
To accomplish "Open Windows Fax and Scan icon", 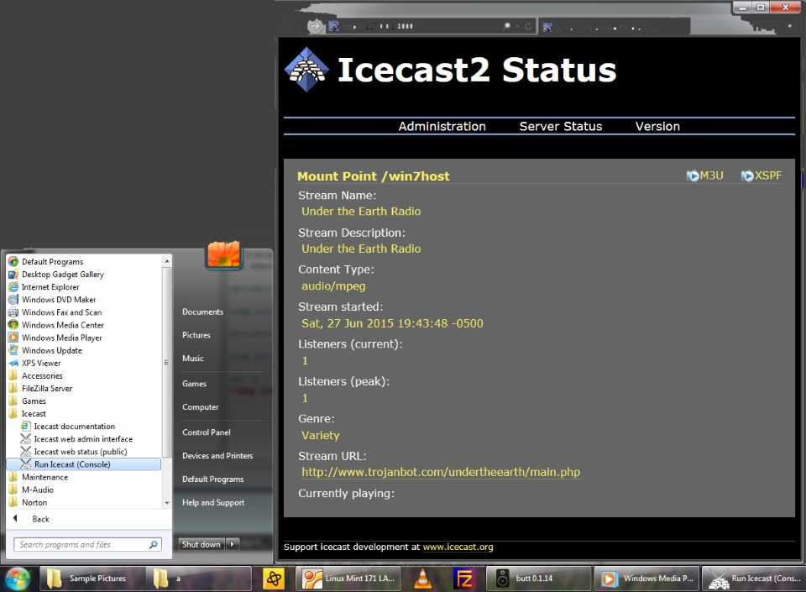I will coord(13,312).
